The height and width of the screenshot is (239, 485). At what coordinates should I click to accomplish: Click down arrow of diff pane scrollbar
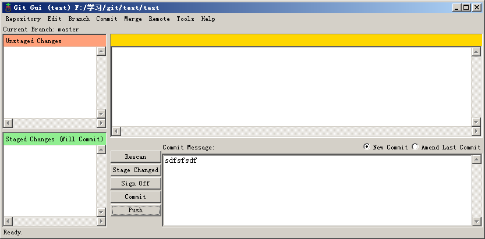pos(476,122)
